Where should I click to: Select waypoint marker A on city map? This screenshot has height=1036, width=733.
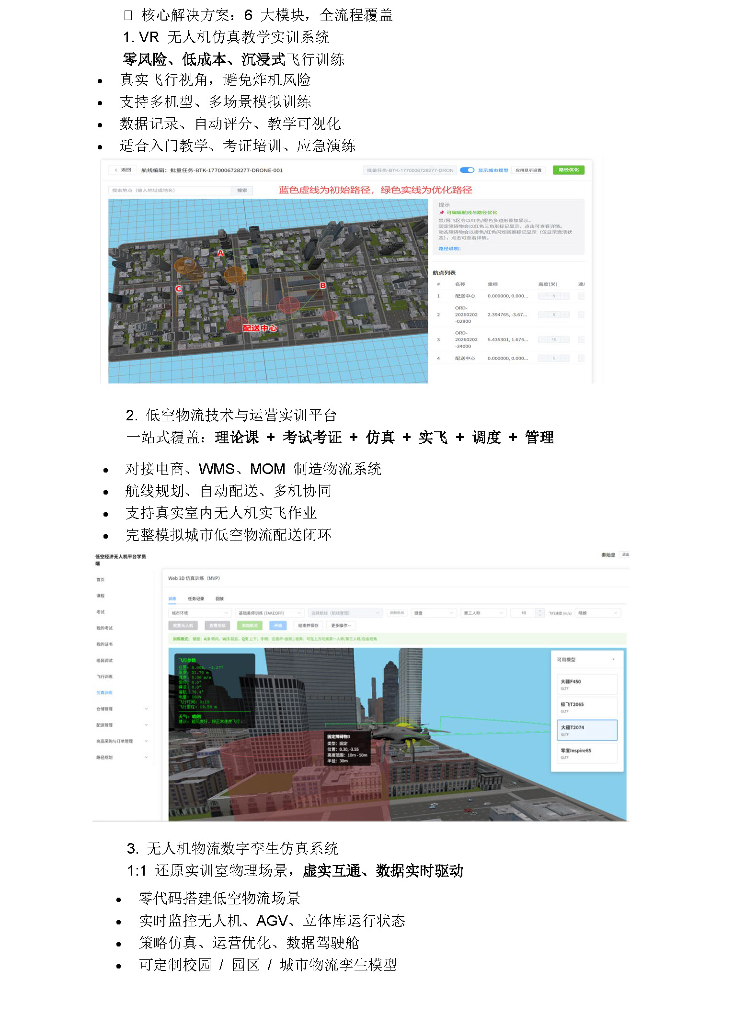(x=220, y=253)
